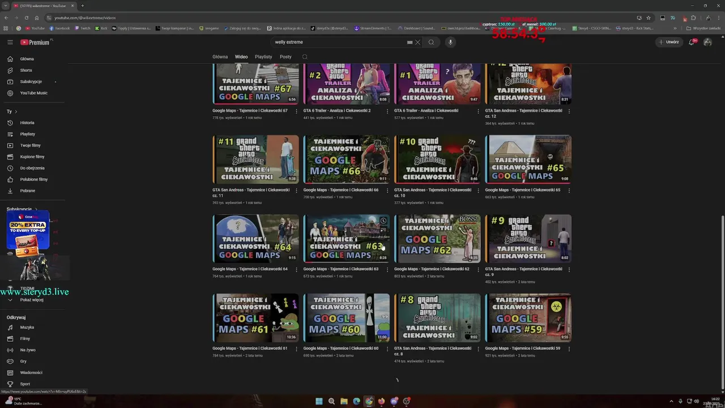725x408 pixels.
Task: Bookmark this page with the star icon
Action: pos(649,18)
